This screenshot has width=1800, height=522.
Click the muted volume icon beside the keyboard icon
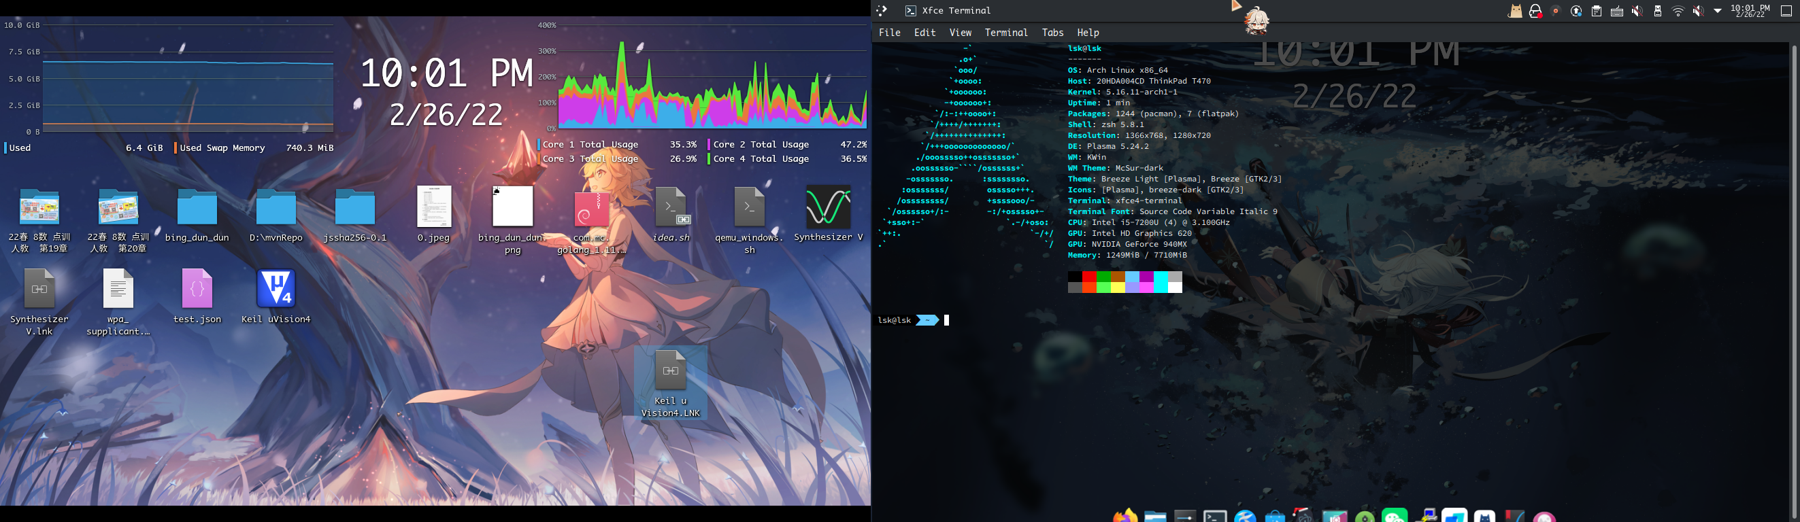pyautogui.click(x=1637, y=11)
